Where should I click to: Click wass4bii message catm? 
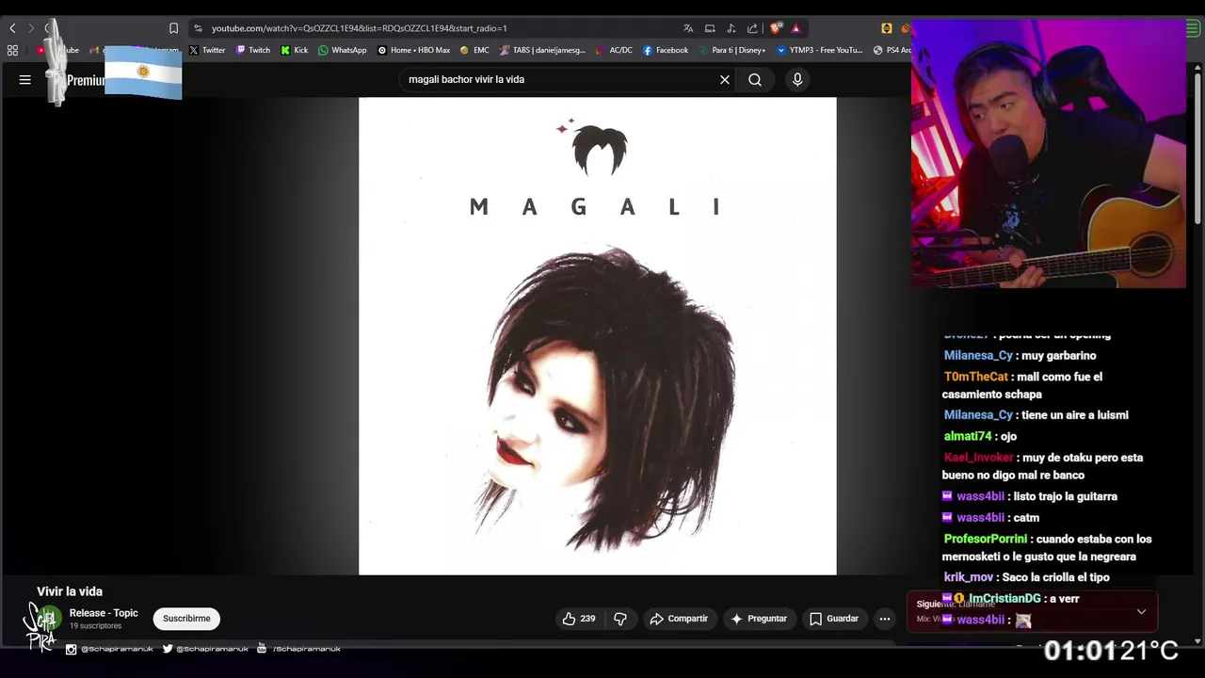click(990, 518)
